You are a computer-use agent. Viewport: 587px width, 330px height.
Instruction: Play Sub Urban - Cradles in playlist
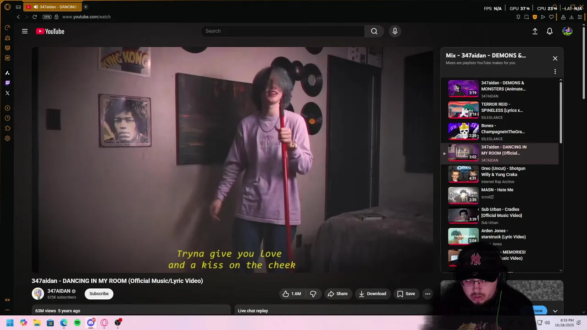coord(500,215)
